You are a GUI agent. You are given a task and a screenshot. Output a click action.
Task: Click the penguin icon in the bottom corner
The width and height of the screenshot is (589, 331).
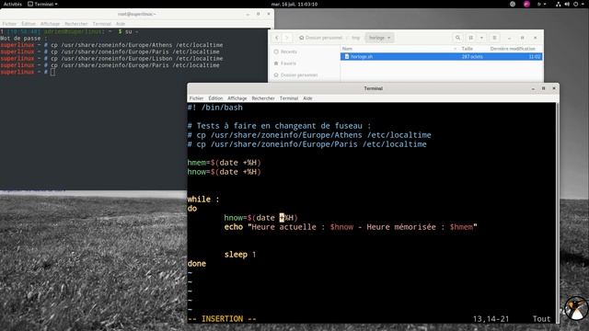pos(576,309)
